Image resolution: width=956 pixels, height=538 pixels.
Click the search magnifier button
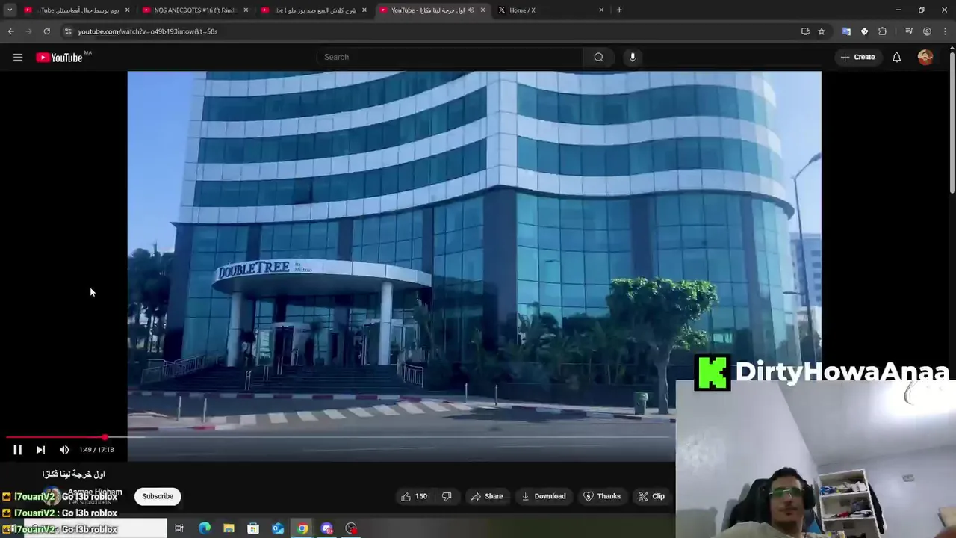599,57
